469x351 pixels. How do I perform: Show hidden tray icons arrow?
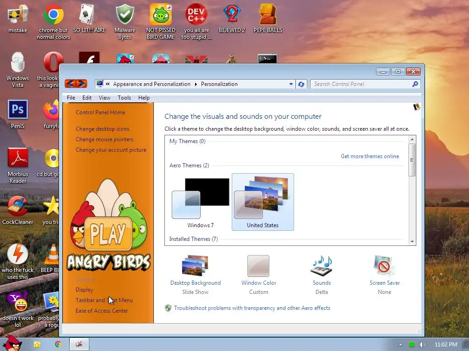coord(400,345)
